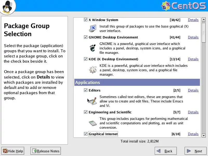Uncheck the Engineering and Scientific checkbox
This screenshot has height=156, width=208.
click(x=86, y=112)
